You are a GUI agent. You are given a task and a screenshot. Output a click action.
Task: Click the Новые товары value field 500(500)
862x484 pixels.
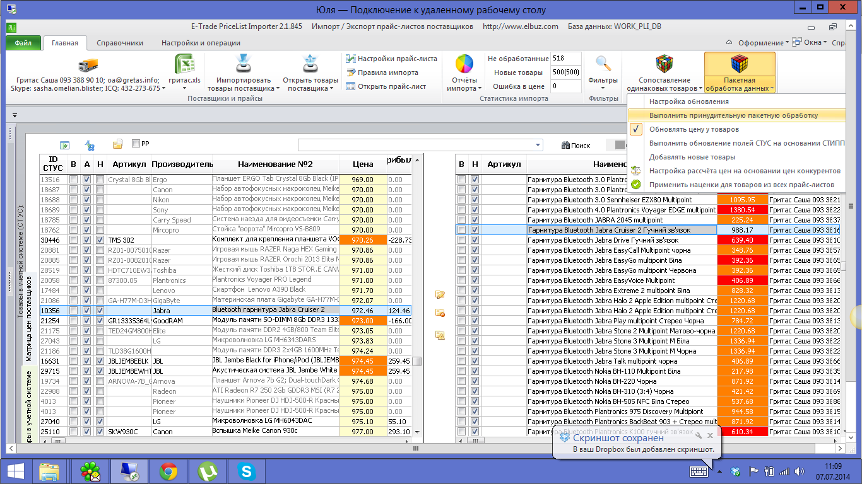coord(566,72)
